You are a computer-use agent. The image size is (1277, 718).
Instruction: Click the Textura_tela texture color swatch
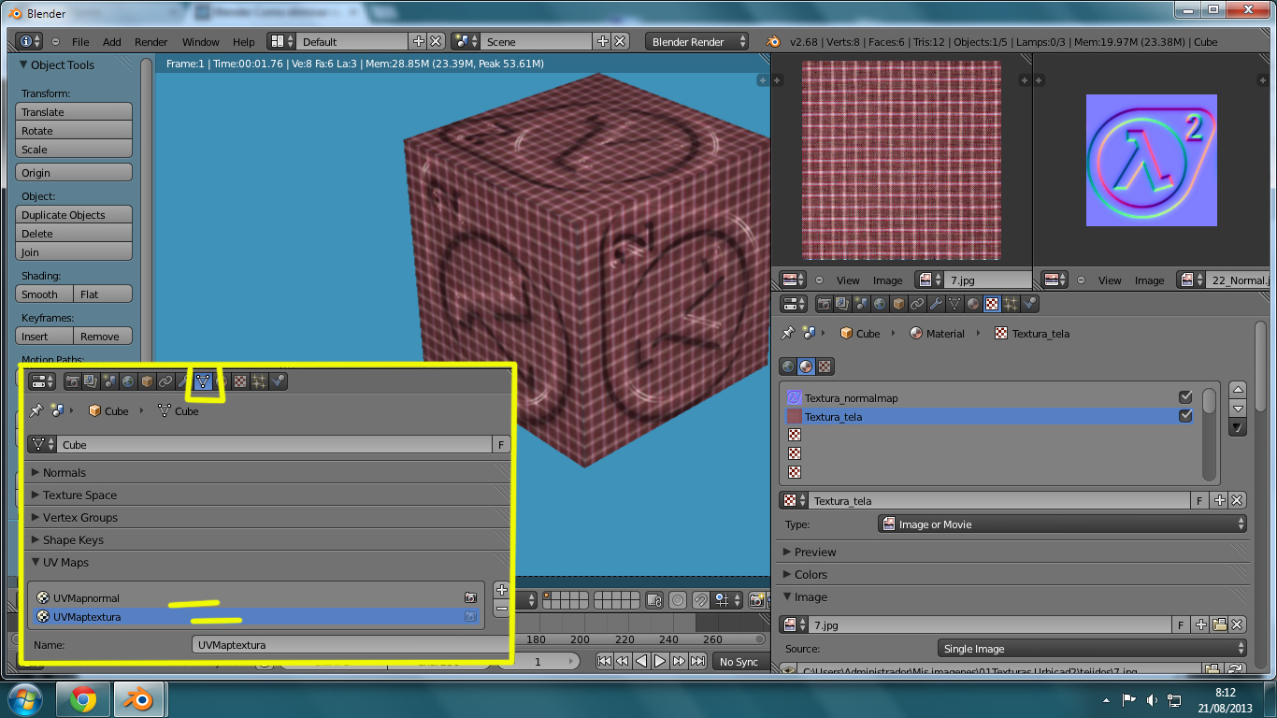click(795, 416)
